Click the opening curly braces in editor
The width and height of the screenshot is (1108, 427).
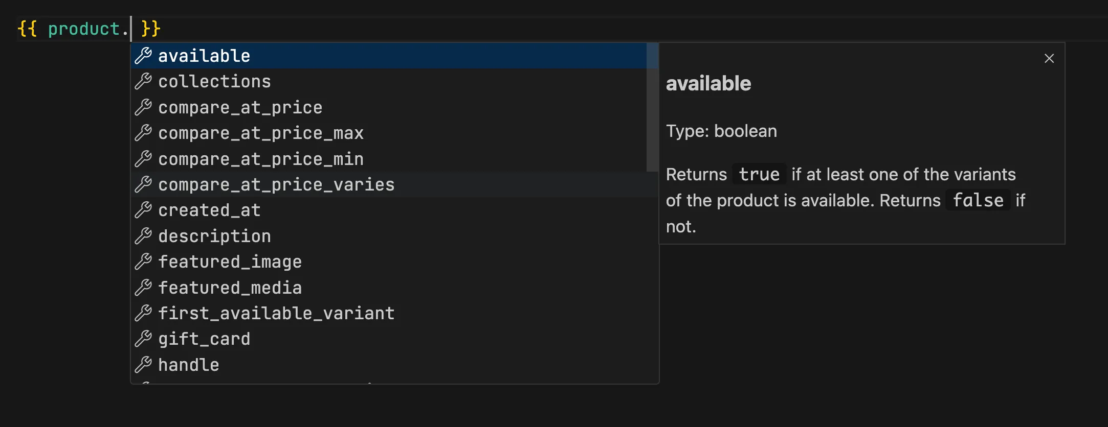pyautogui.click(x=28, y=29)
